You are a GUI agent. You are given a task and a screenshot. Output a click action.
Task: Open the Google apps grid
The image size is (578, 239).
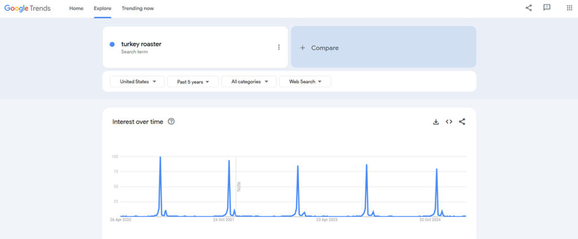coord(569,8)
